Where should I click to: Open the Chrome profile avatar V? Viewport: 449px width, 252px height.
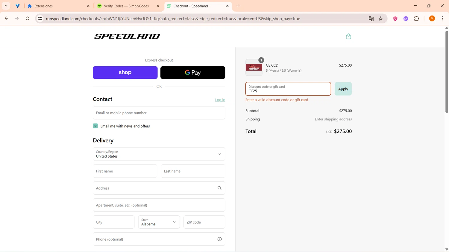coord(432,19)
